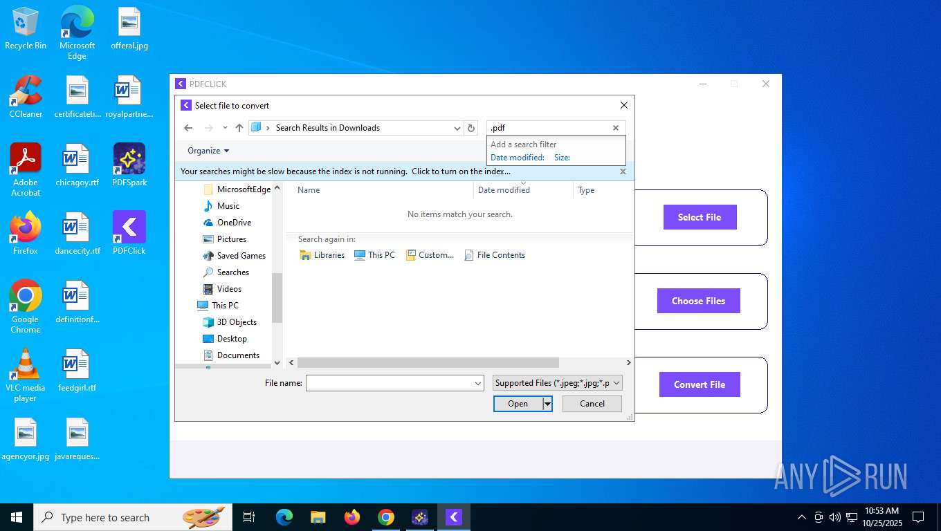
Task: Open the Recycle Bin desktop icon
Action: 26,29
